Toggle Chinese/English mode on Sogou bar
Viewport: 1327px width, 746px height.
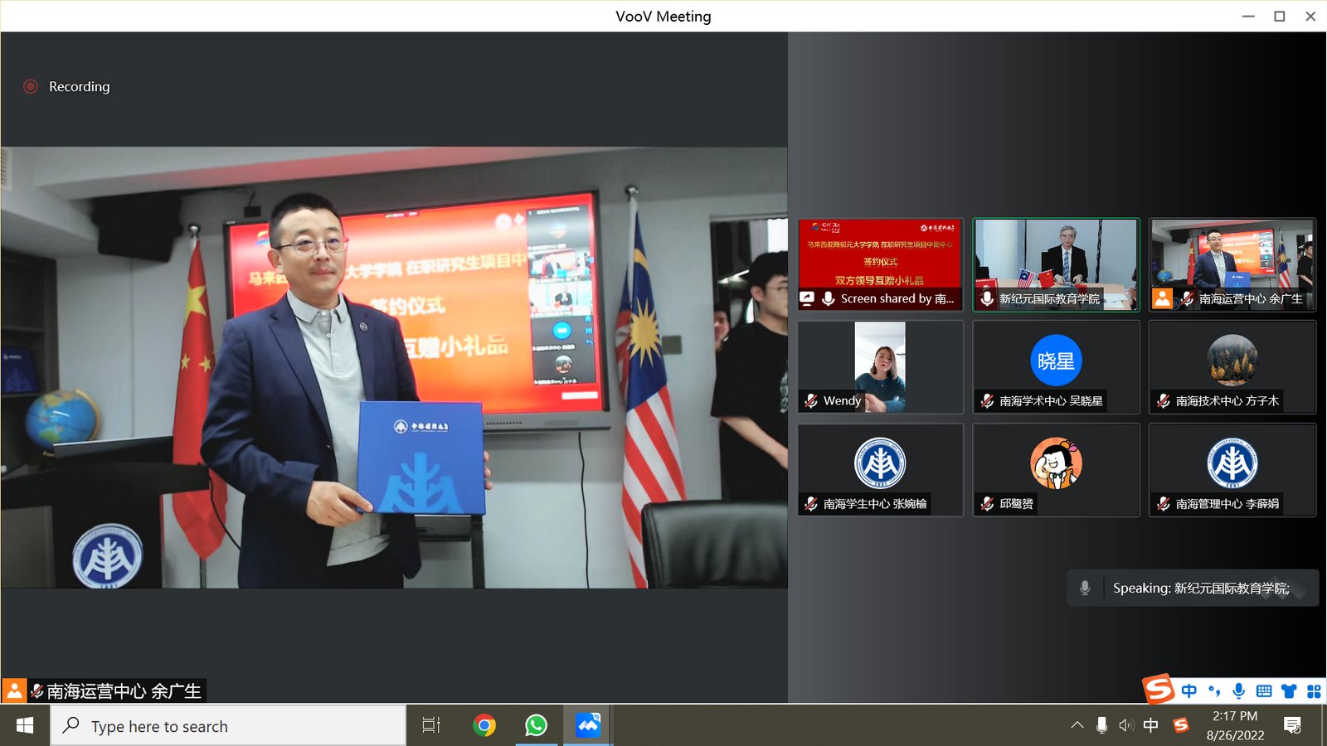pos(1189,690)
